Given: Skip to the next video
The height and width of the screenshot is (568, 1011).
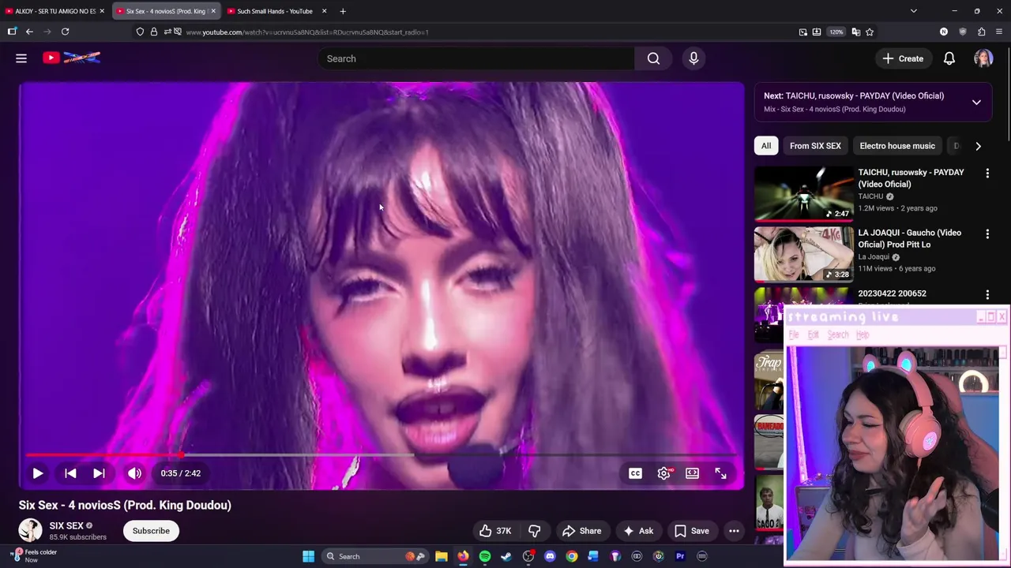Looking at the screenshot, I should (99, 473).
